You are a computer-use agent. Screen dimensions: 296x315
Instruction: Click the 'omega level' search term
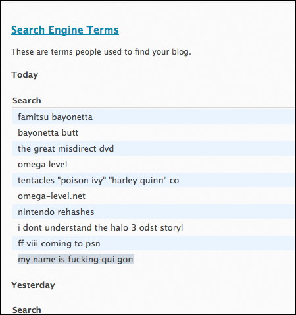[x=43, y=165]
